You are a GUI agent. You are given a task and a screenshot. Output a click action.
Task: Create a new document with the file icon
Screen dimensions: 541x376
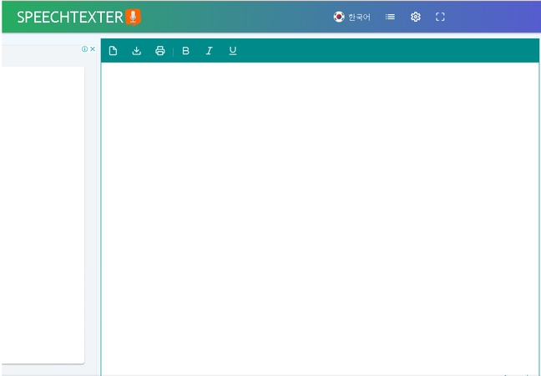tap(114, 51)
